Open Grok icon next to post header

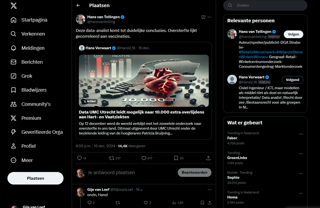click(x=203, y=17)
